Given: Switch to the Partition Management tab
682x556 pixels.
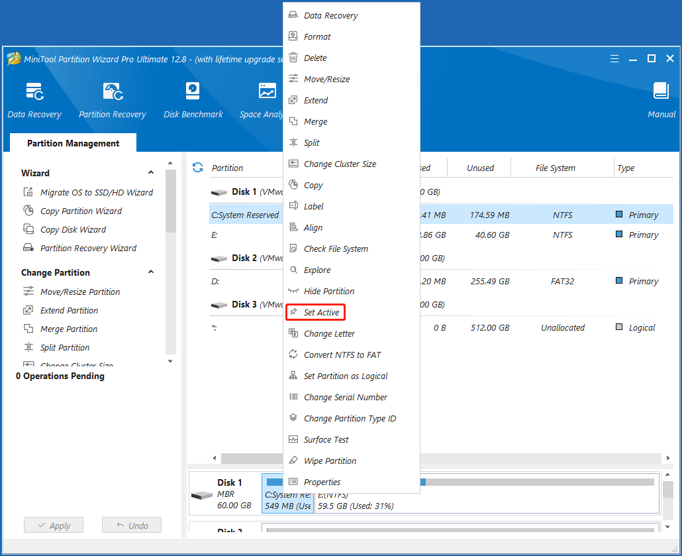Looking at the screenshot, I should click(73, 143).
